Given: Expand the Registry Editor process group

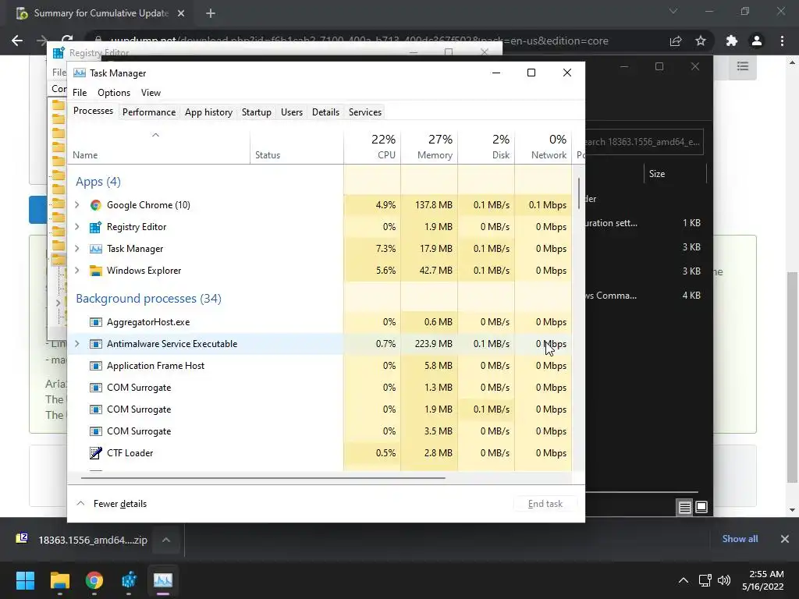Looking at the screenshot, I should [x=77, y=227].
